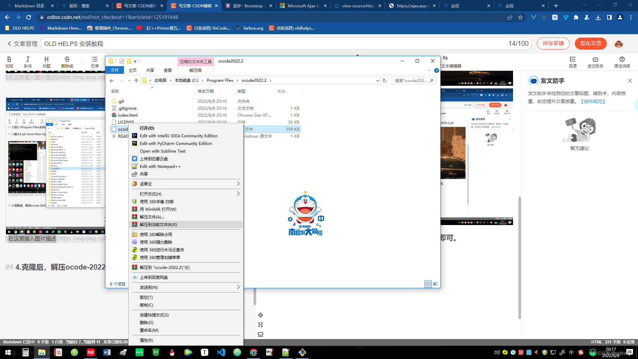638x359 pixels.
Task: Open the volume slider from the tray speaker
Action: point(496,352)
